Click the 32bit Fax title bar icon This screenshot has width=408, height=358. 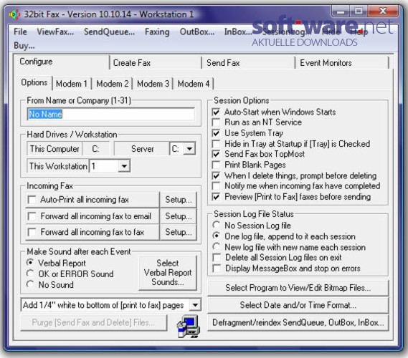click(x=14, y=14)
